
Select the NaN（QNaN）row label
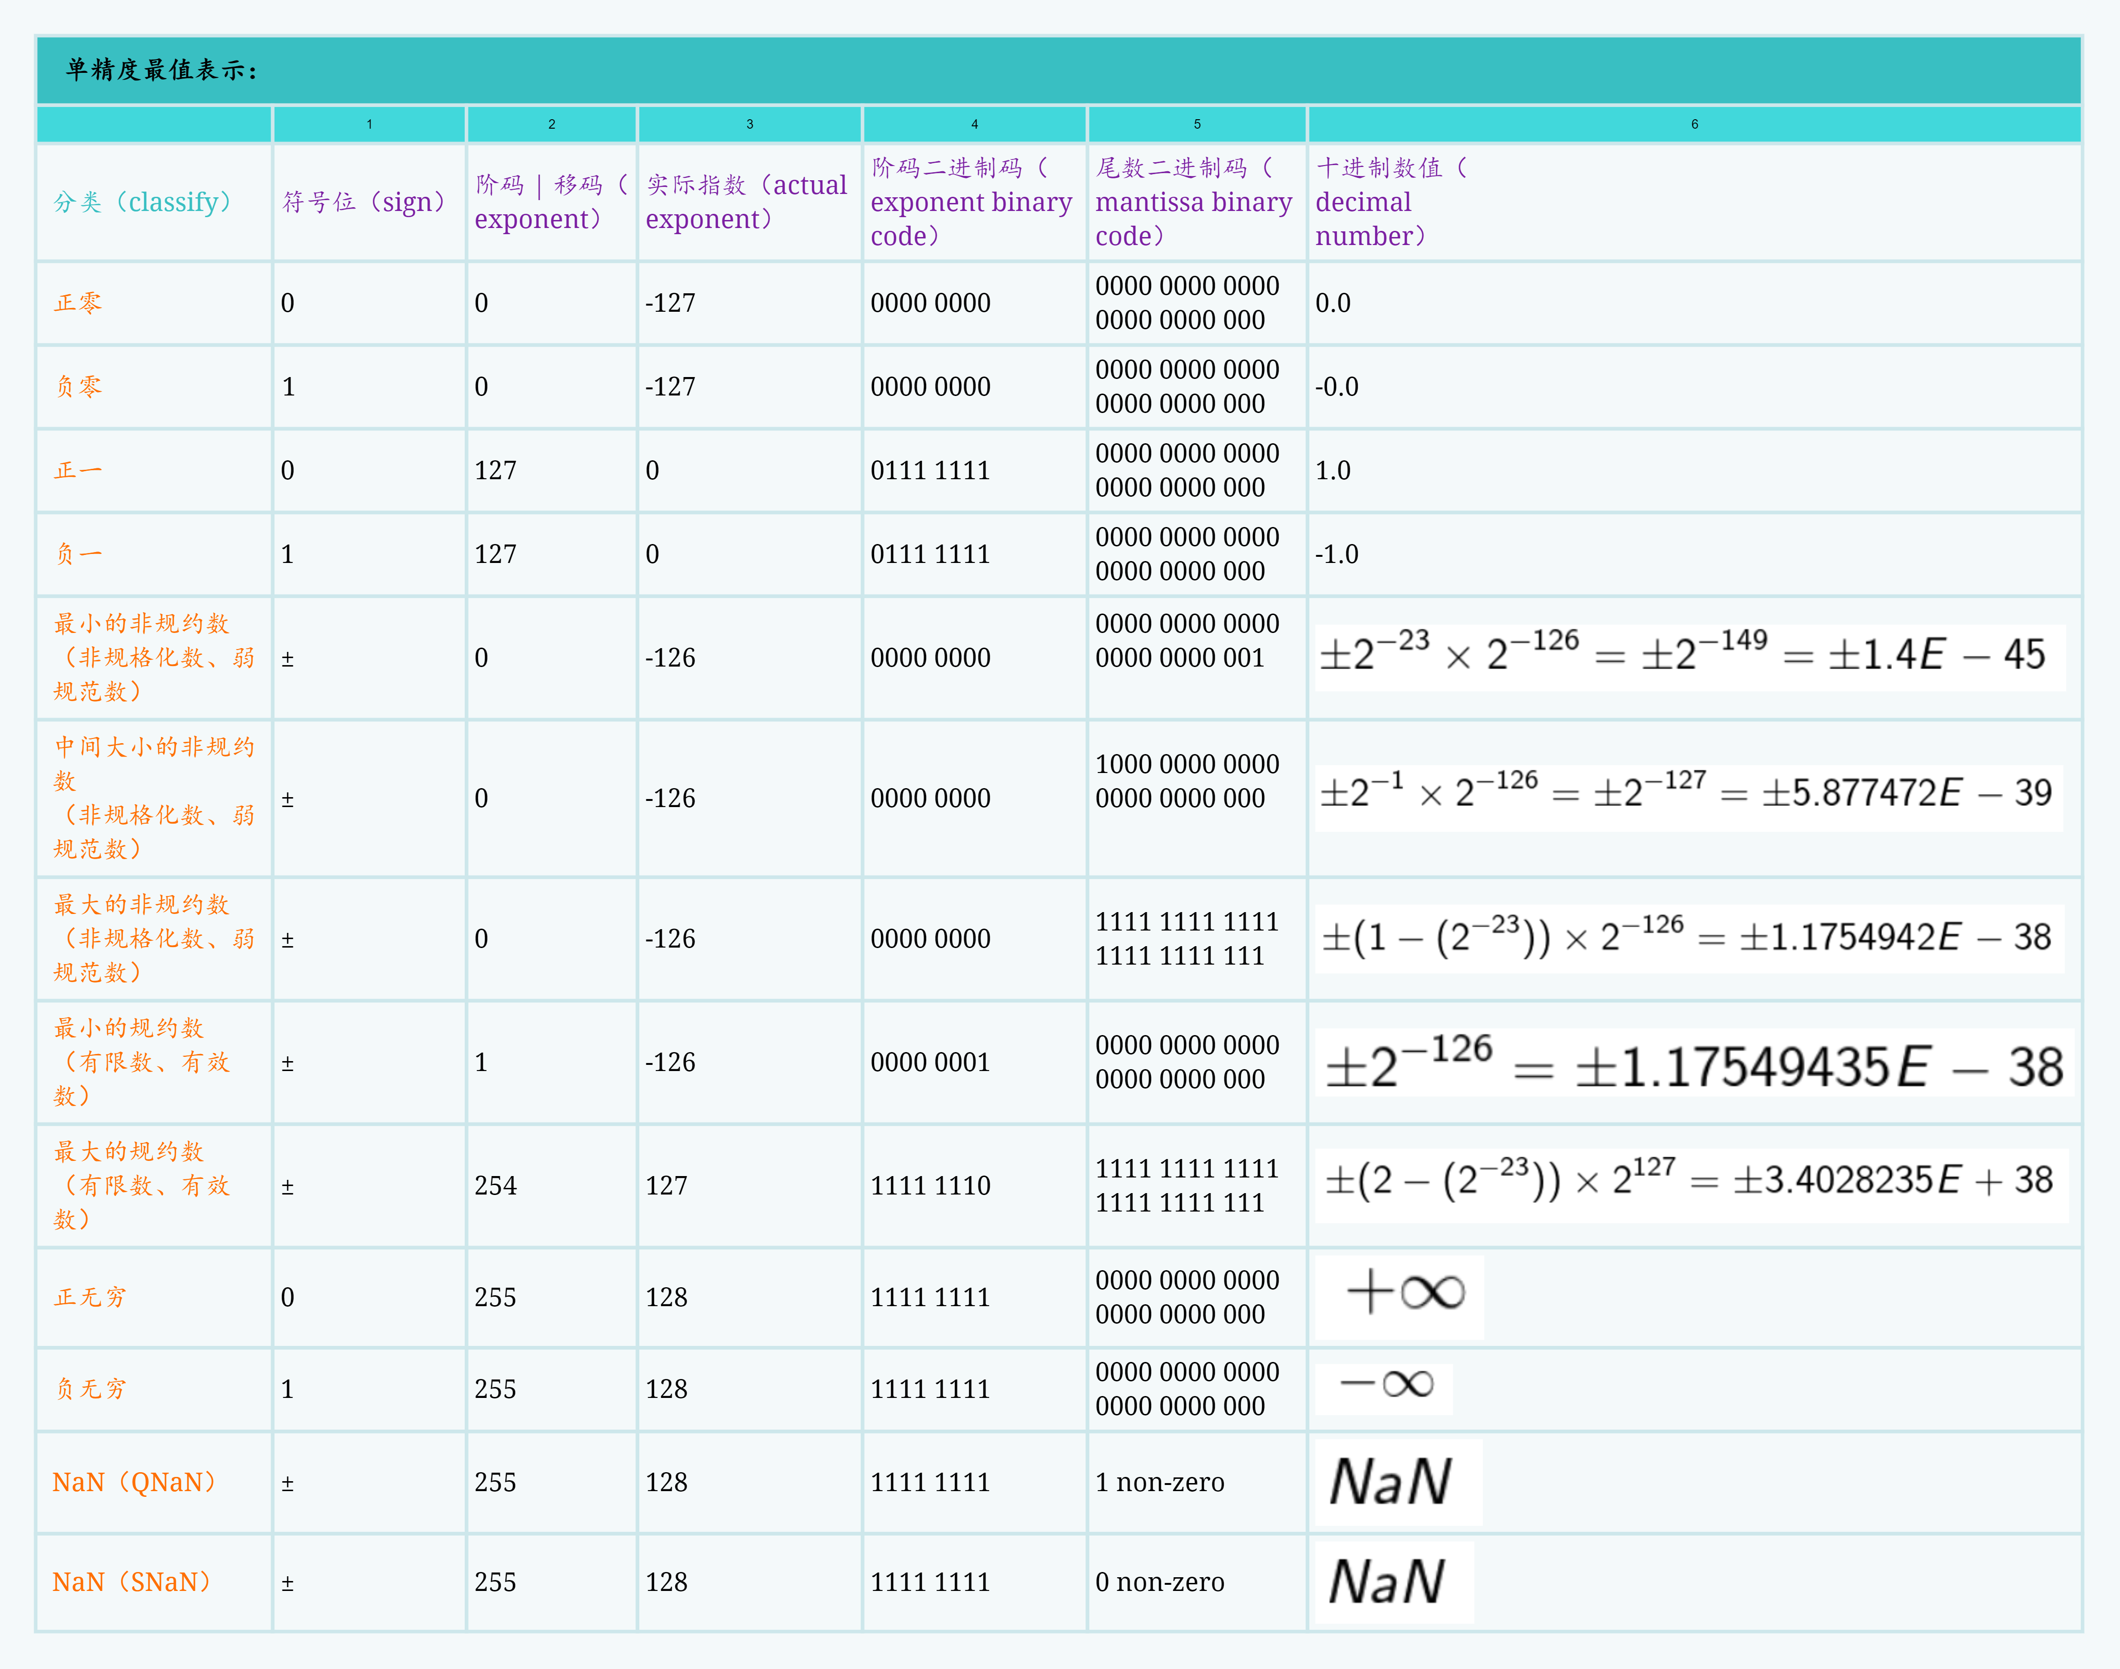coord(134,1481)
